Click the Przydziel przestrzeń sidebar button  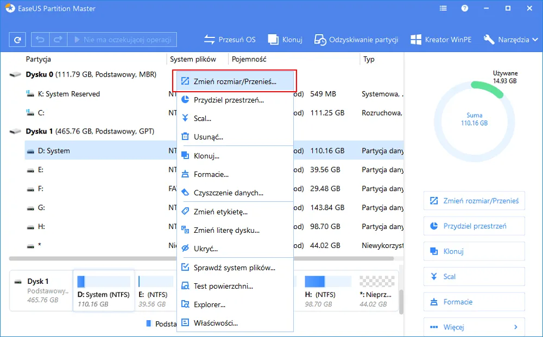tap(473, 226)
